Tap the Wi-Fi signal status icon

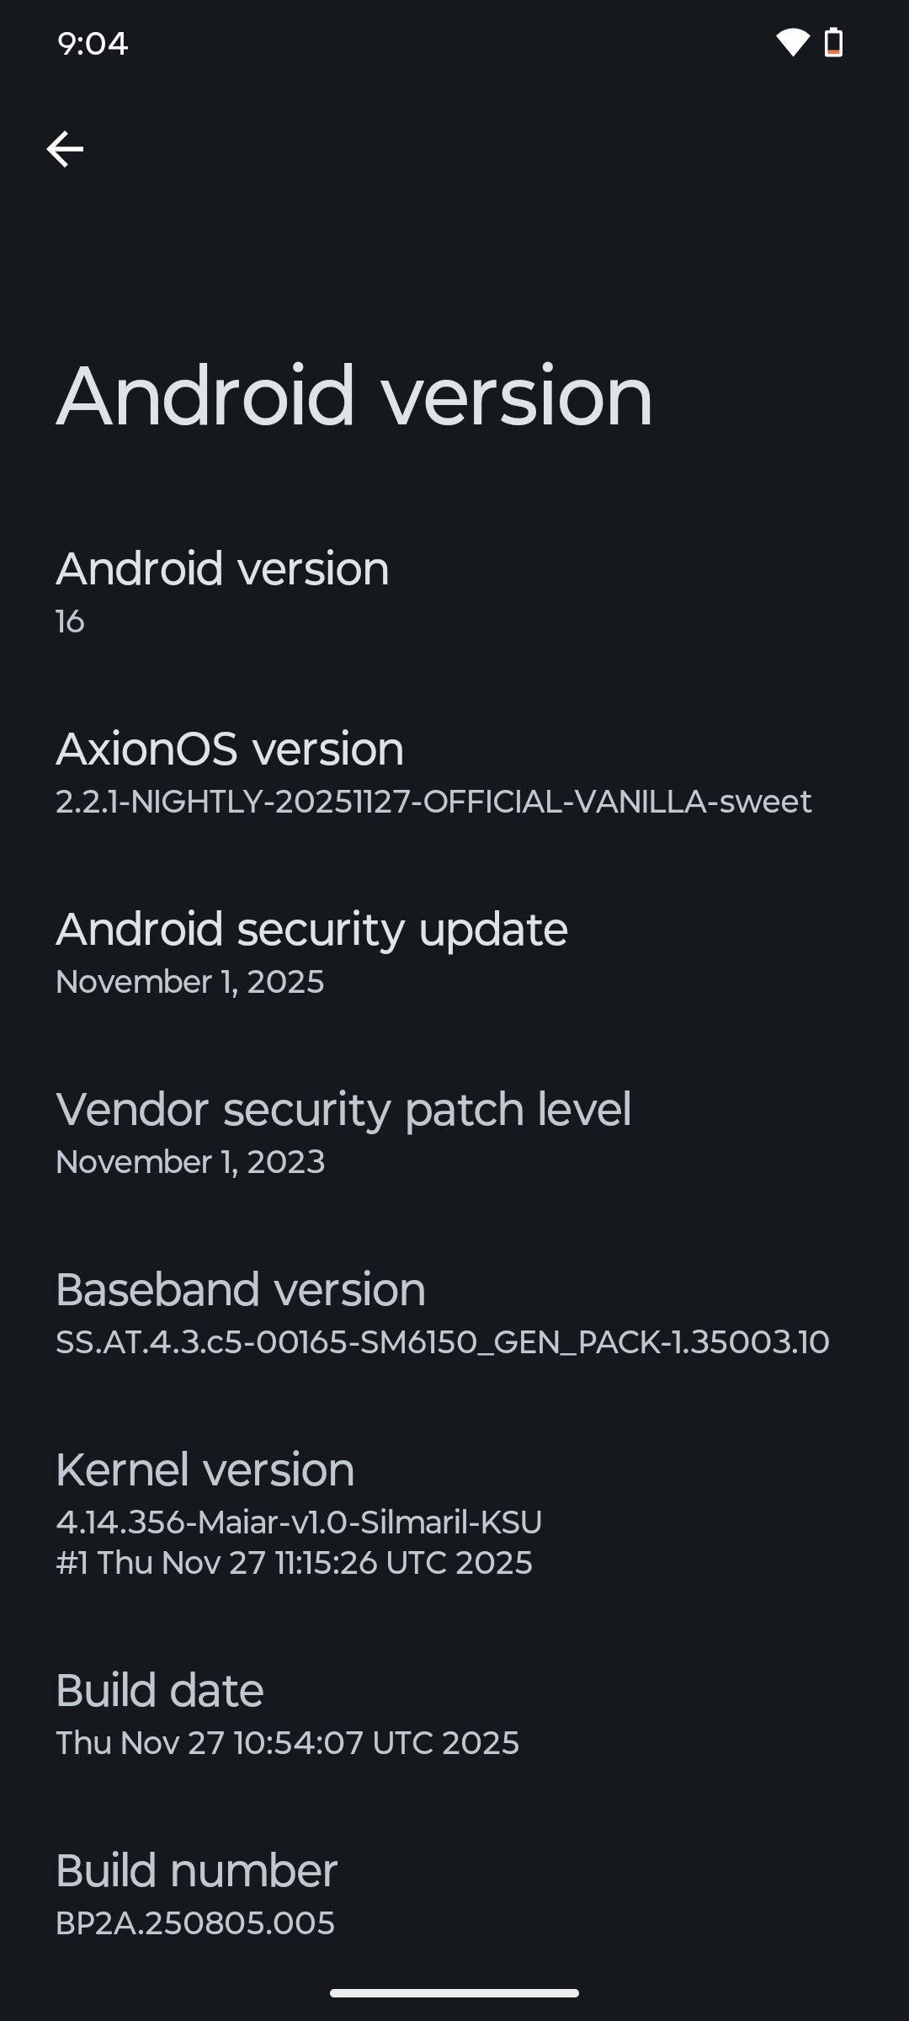tap(792, 42)
